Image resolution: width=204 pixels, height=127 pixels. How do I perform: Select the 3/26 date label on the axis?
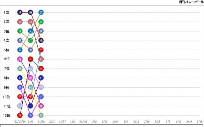coord(200,122)
